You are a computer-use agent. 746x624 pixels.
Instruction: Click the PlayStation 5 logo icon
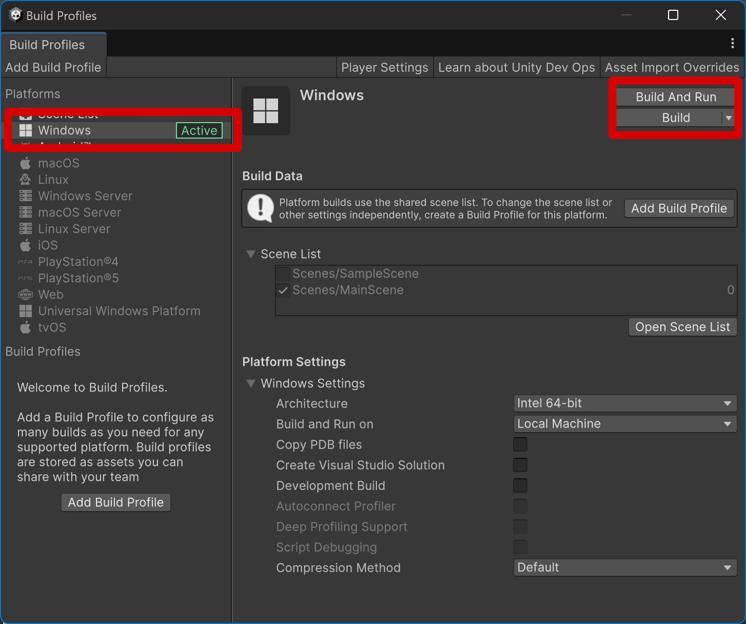pyautogui.click(x=26, y=278)
